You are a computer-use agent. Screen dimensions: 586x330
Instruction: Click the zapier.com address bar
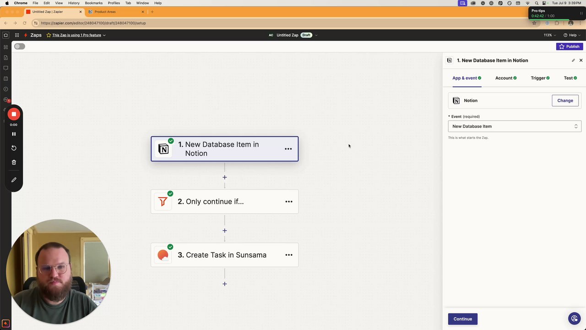[284, 23]
